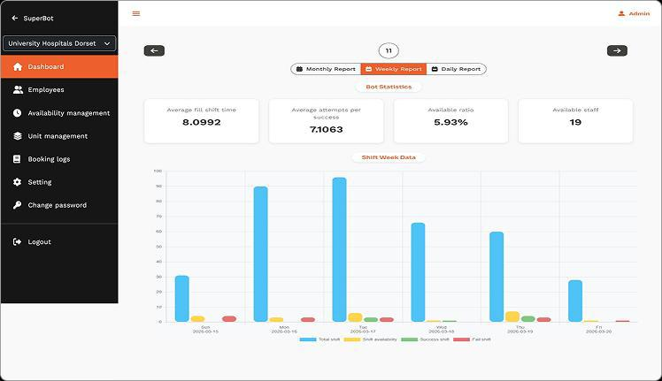Image resolution: width=662 pixels, height=381 pixels.
Task: Click the Change password key icon
Action: coord(18,205)
